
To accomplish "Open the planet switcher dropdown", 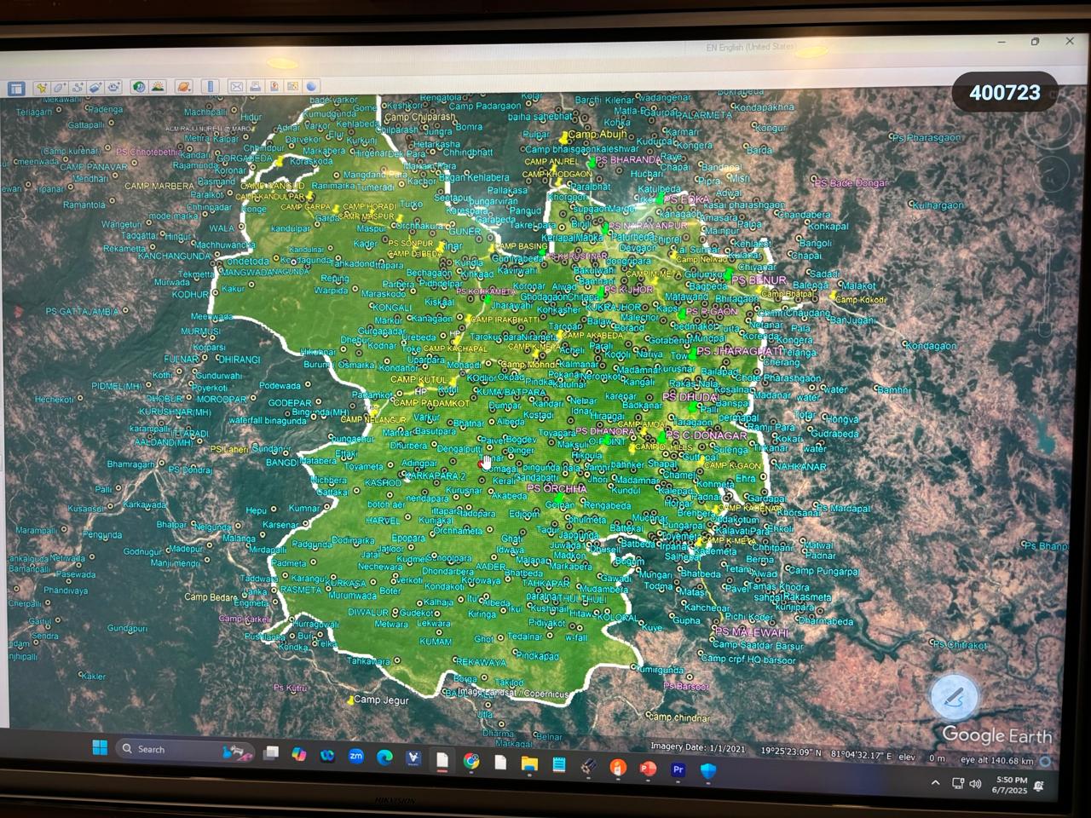I will pyautogui.click(x=183, y=87).
